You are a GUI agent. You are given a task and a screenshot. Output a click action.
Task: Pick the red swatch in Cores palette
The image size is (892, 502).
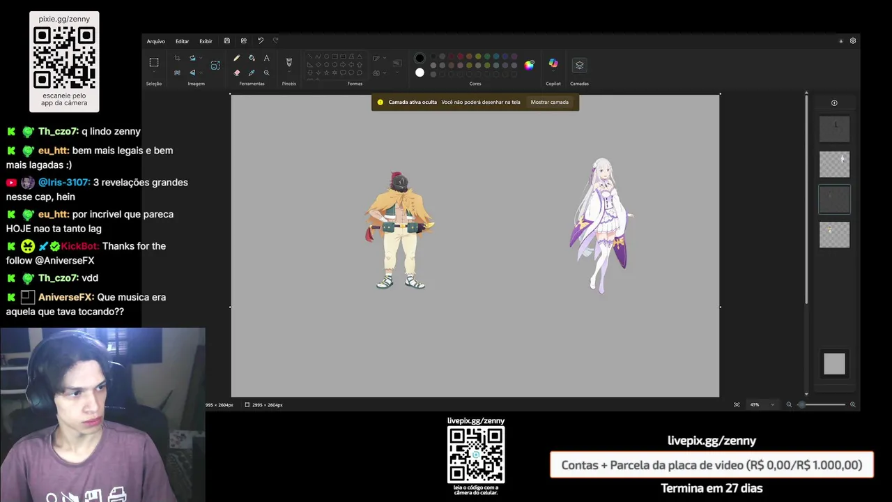click(x=460, y=56)
